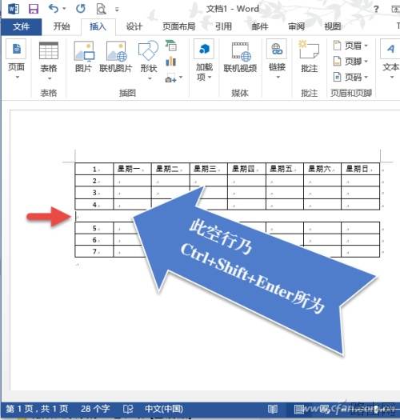This screenshot has height=420, width=400.
Task: Open the 文本 text group dropdown
Action: click(x=390, y=59)
